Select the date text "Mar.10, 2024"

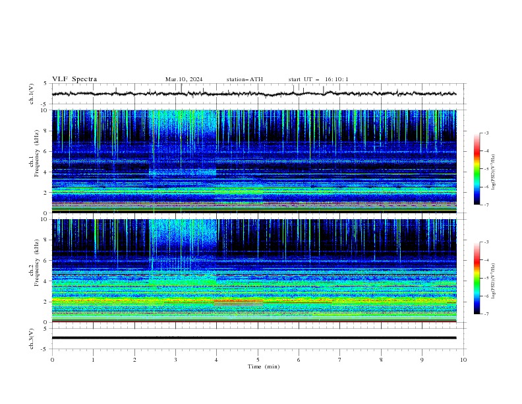click(x=184, y=79)
